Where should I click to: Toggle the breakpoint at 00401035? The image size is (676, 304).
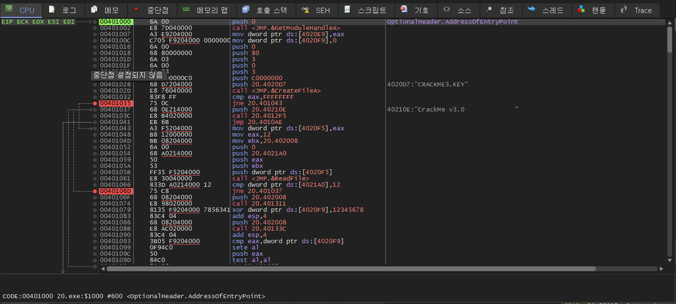tap(95, 103)
